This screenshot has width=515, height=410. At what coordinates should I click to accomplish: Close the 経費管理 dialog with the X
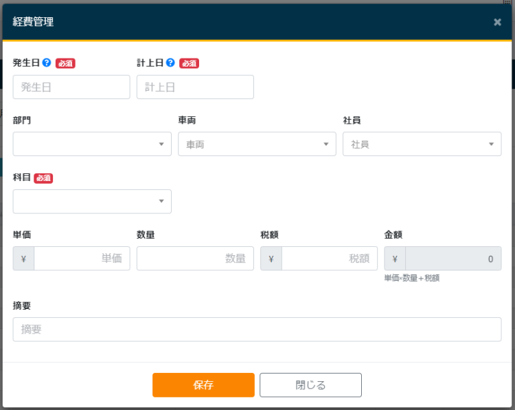point(497,22)
